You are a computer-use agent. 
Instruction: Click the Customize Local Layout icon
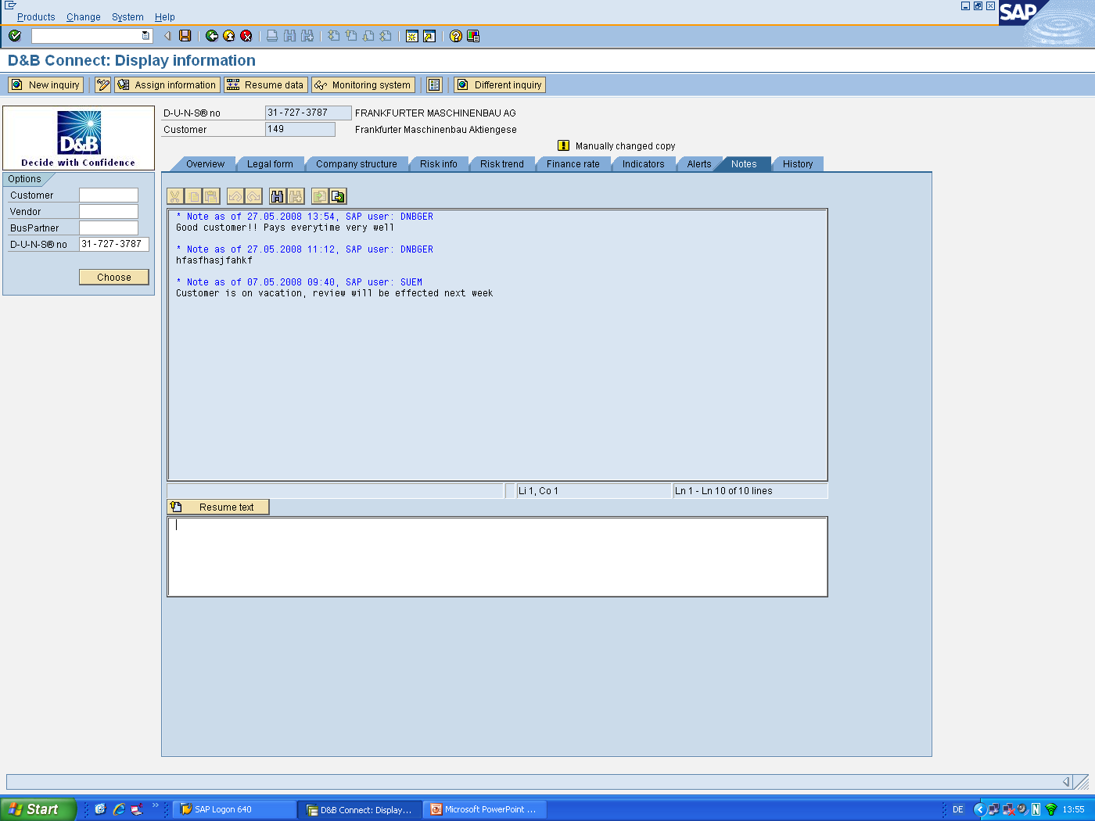[473, 36]
